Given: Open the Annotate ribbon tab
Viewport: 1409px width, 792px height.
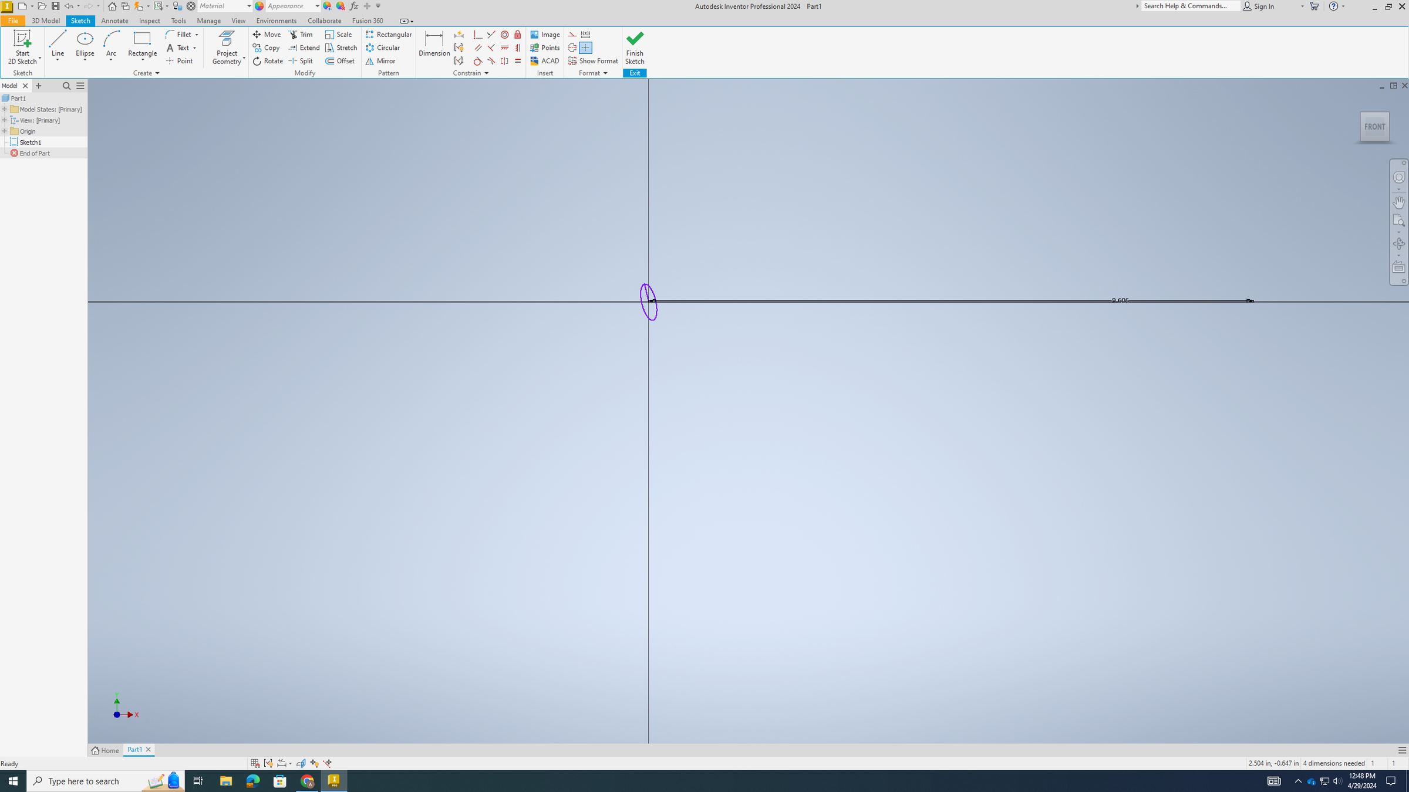Looking at the screenshot, I should (114, 21).
